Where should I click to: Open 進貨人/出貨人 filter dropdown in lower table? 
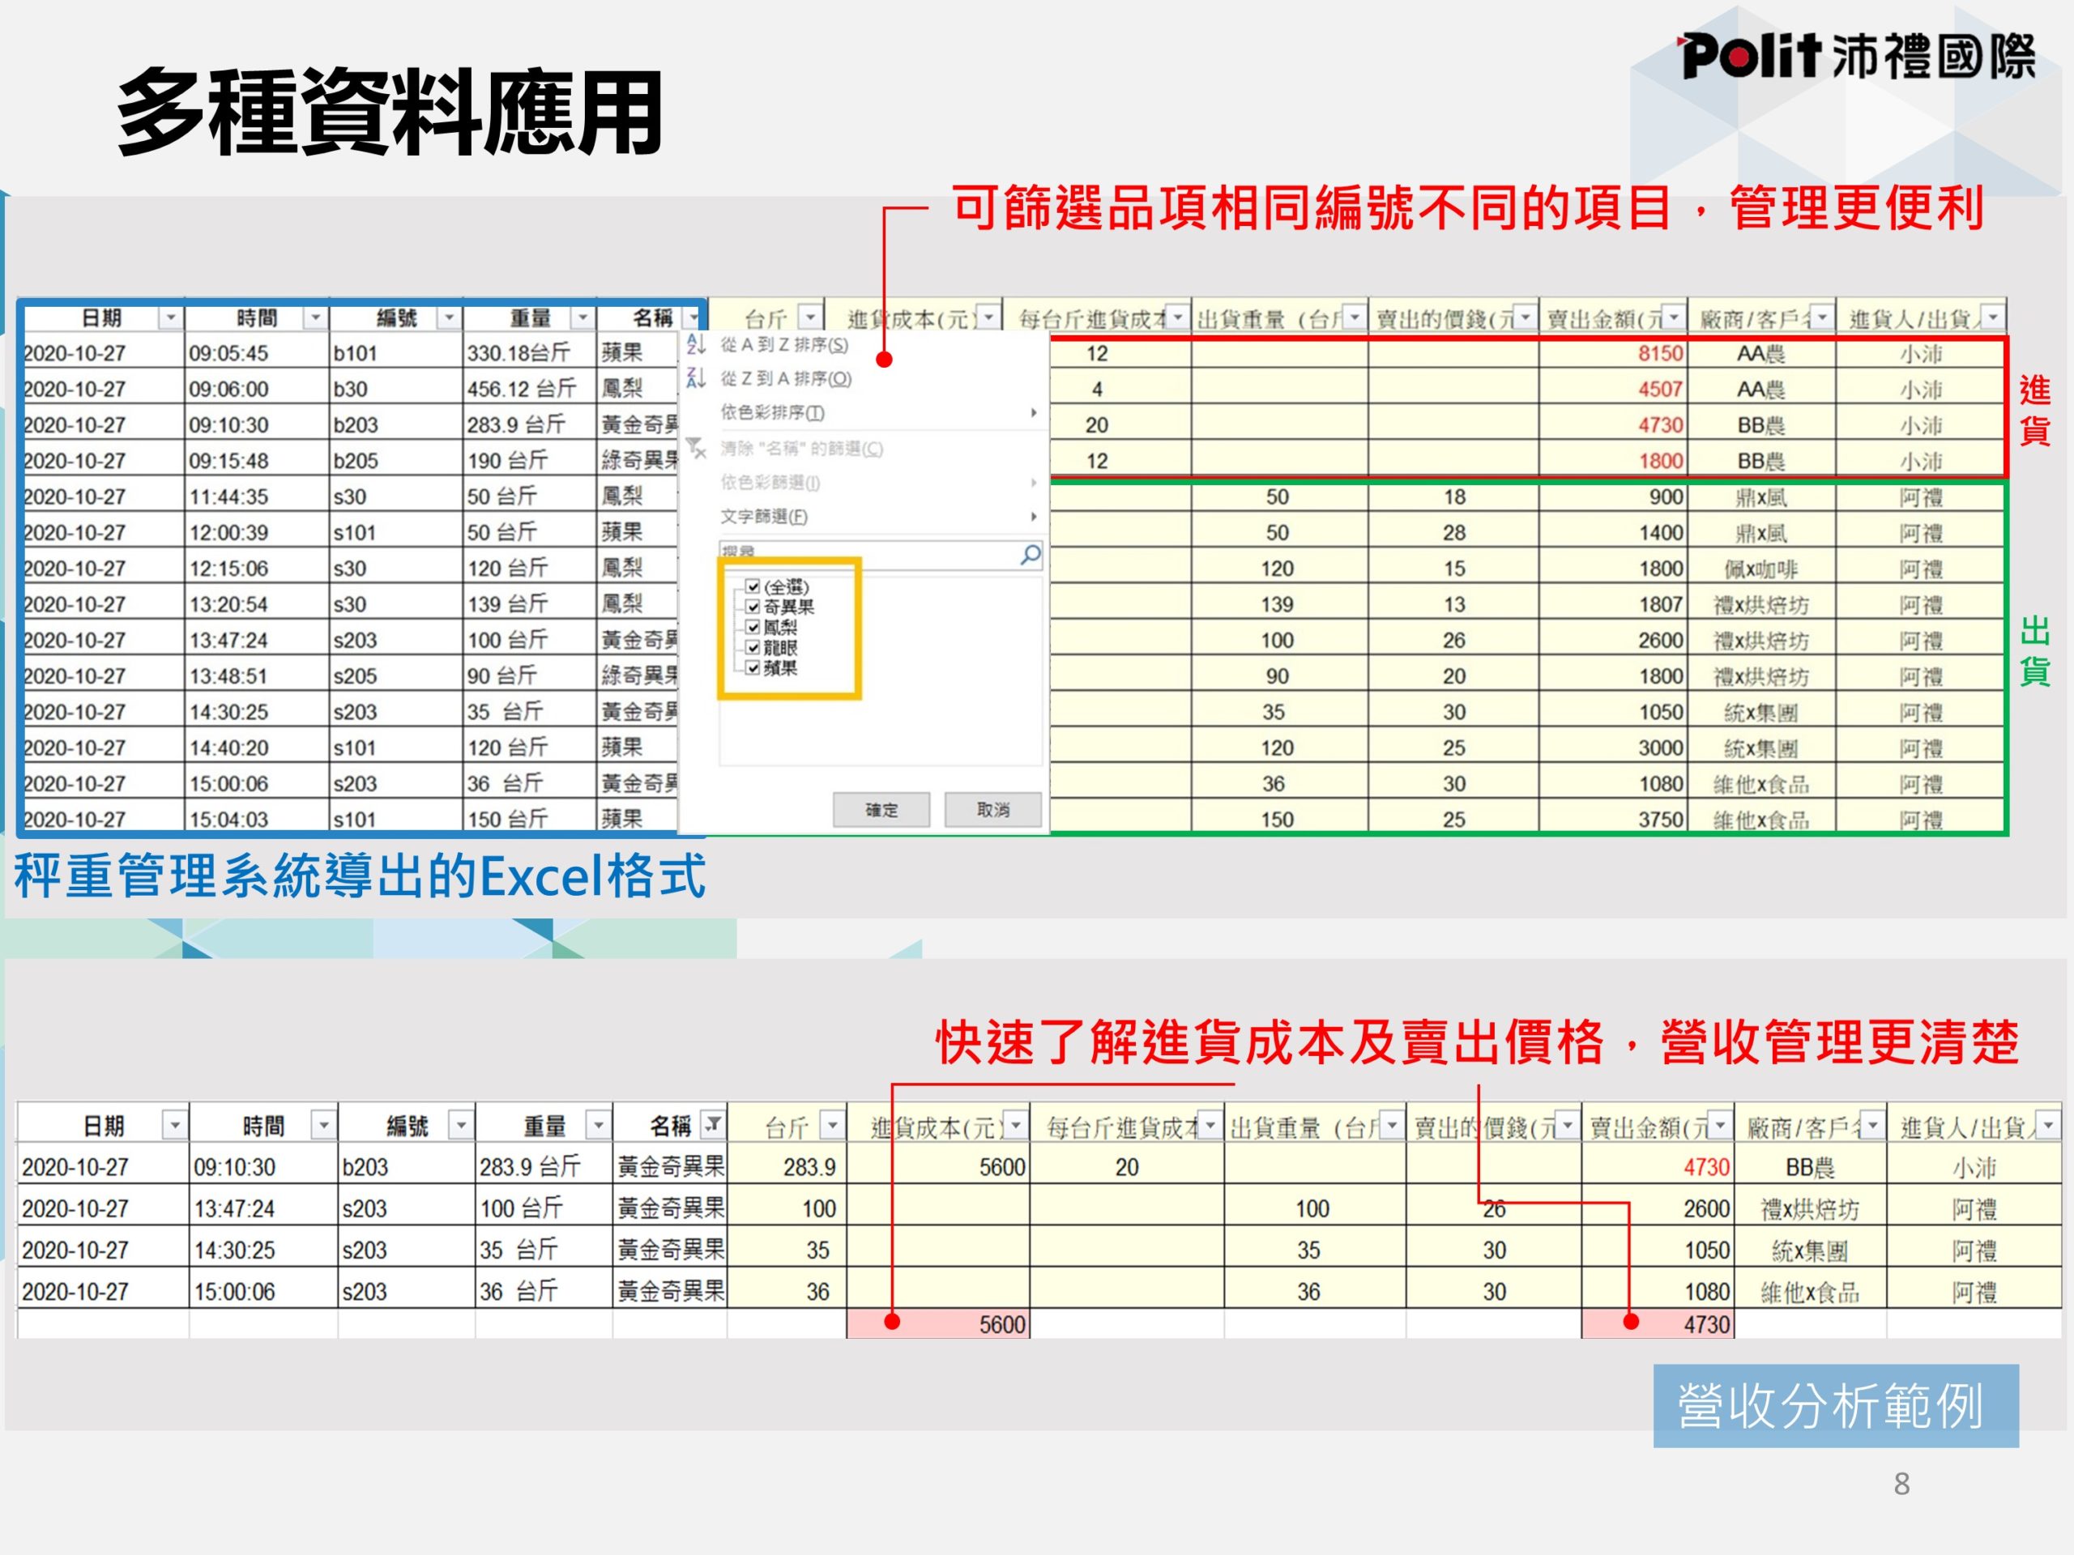(x=2048, y=1124)
